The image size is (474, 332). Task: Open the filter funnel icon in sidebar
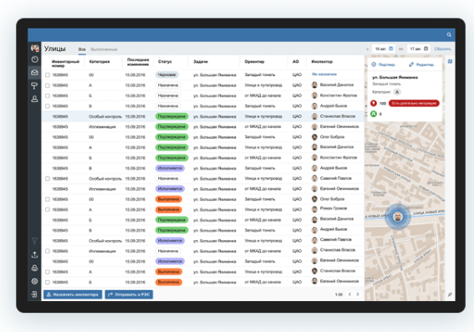click(34, 241)
